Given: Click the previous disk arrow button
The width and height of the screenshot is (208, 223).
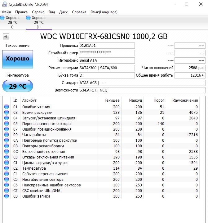Looking at the screenshot, I should pos(6,37).
